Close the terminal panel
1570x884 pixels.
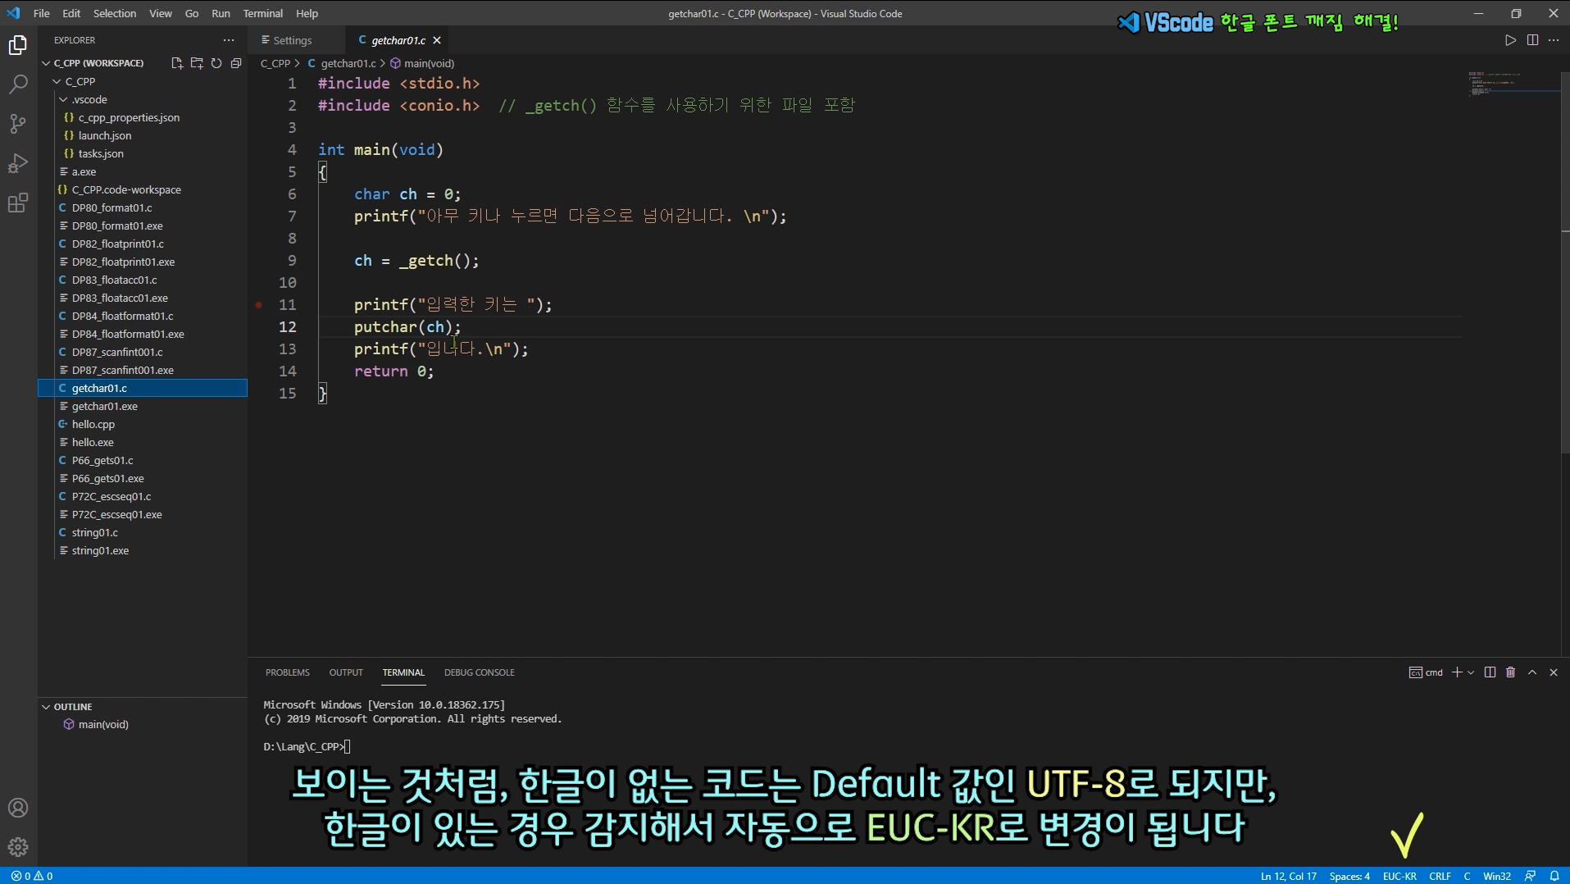1554,672
